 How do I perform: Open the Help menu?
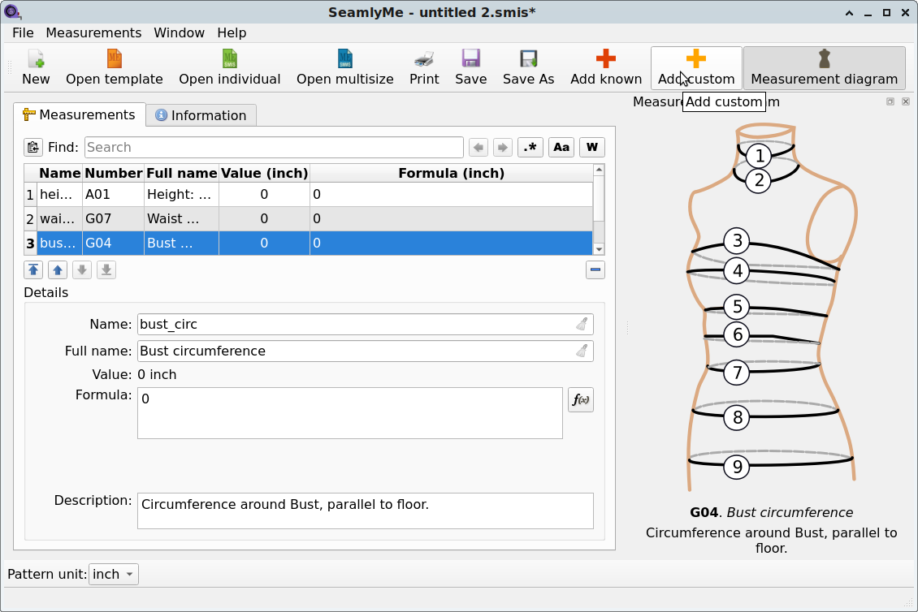click(232, 32)
